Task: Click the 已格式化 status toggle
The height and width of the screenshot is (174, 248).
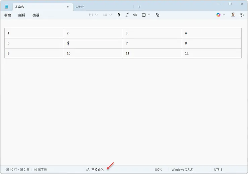Action: coord(98,170)
